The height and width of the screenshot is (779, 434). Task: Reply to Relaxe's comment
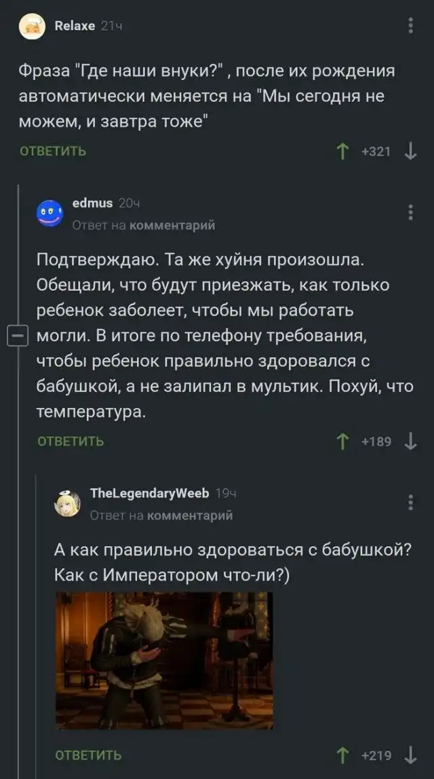53,151
